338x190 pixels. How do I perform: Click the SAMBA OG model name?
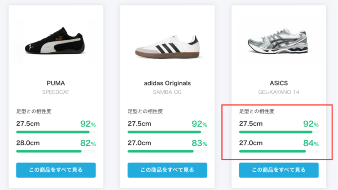tap(167, 92)
